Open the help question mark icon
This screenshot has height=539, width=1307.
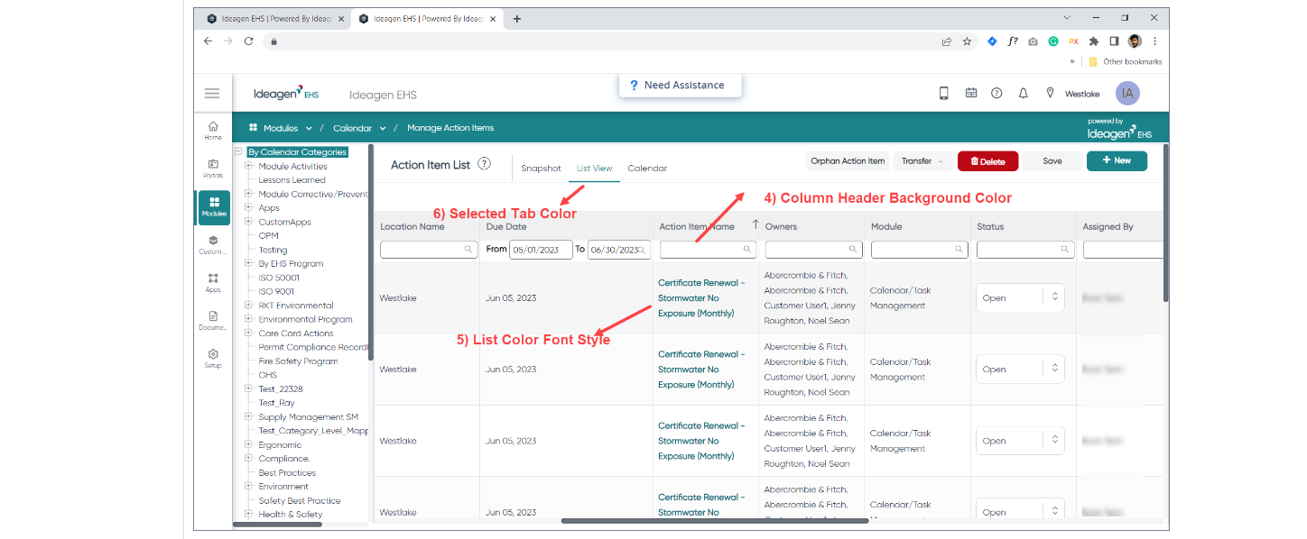(996, 93)
